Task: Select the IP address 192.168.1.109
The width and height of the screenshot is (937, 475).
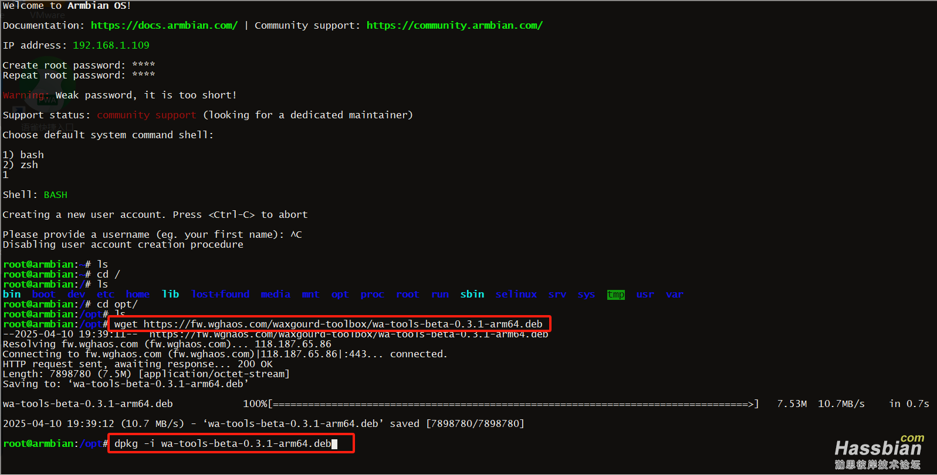Action: 111,45
